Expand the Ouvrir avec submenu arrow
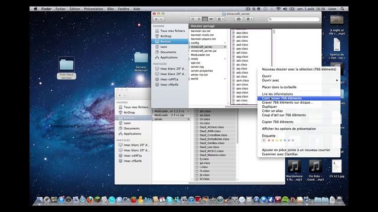 coord(337,80)
